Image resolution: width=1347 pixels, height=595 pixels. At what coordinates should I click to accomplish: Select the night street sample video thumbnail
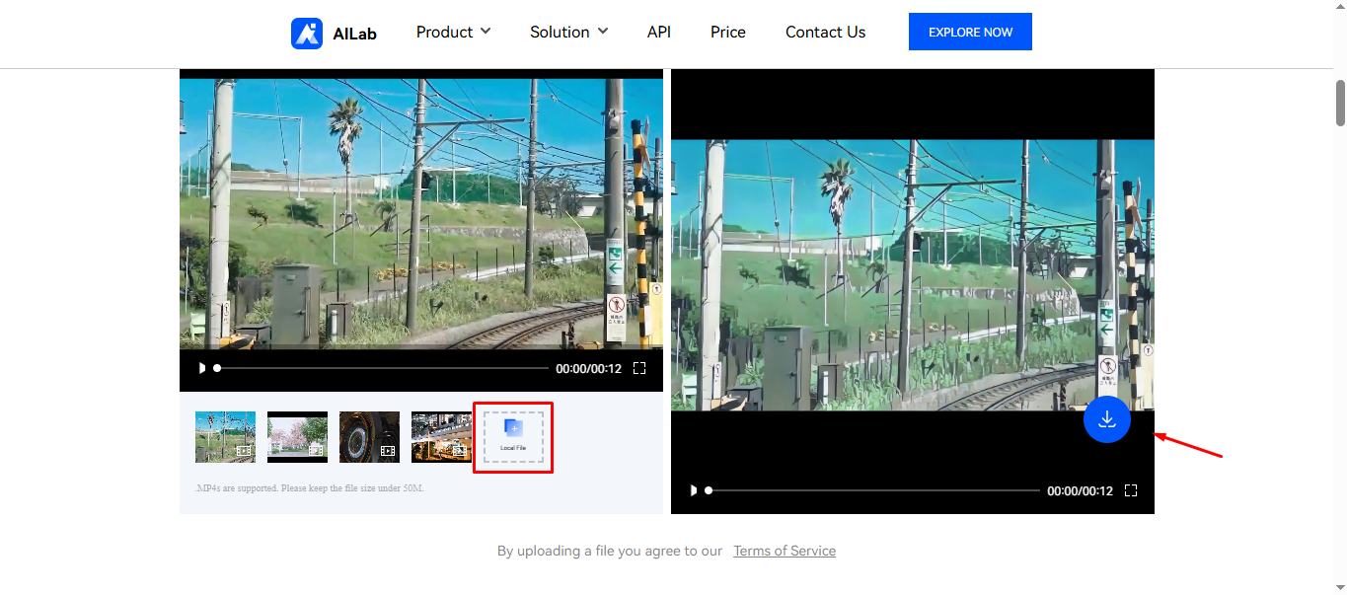(441, 437)
